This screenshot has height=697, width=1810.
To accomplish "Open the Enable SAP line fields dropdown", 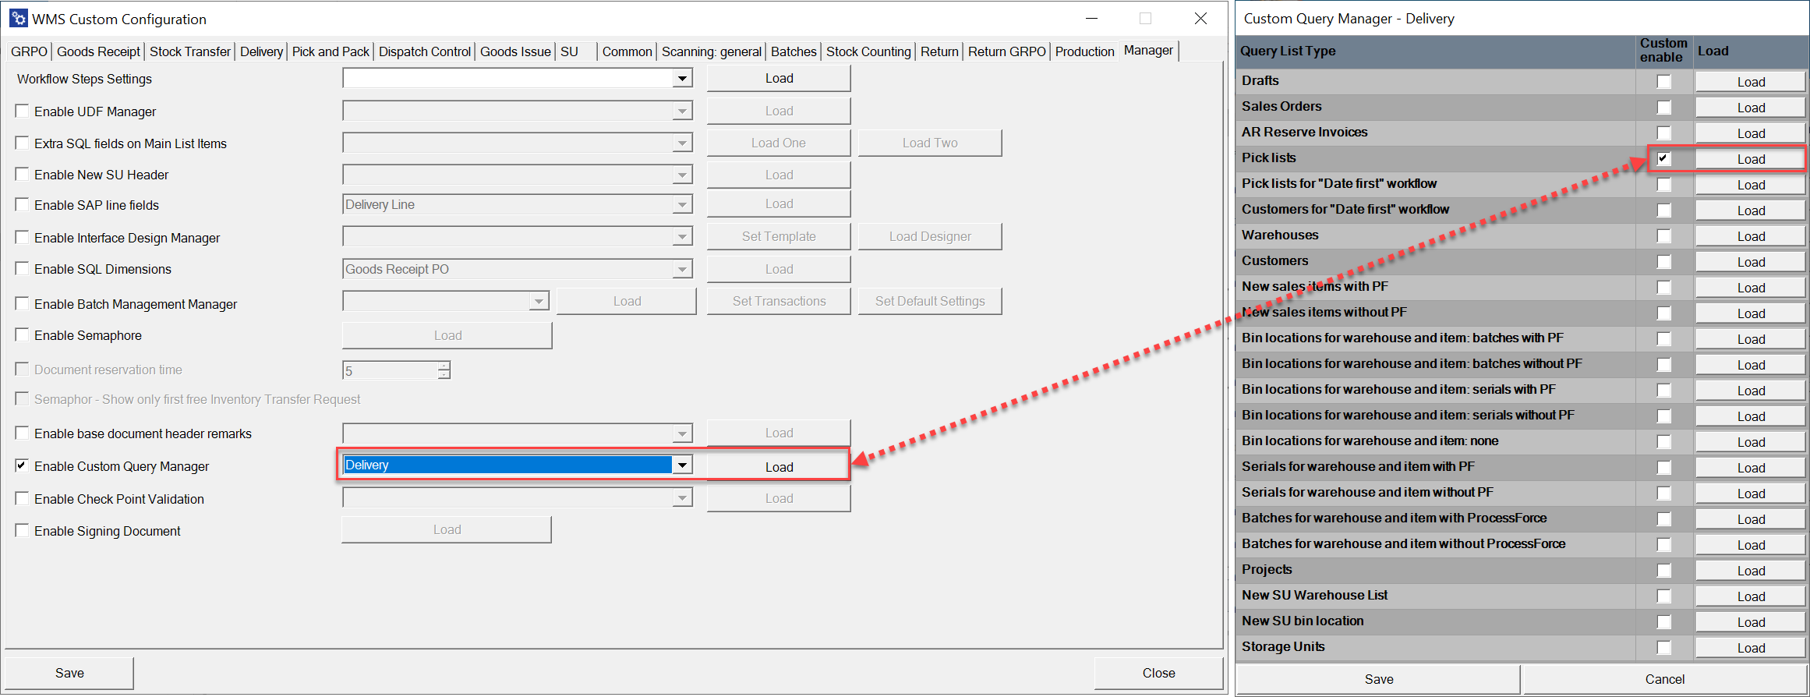I will tap(682, 204).
